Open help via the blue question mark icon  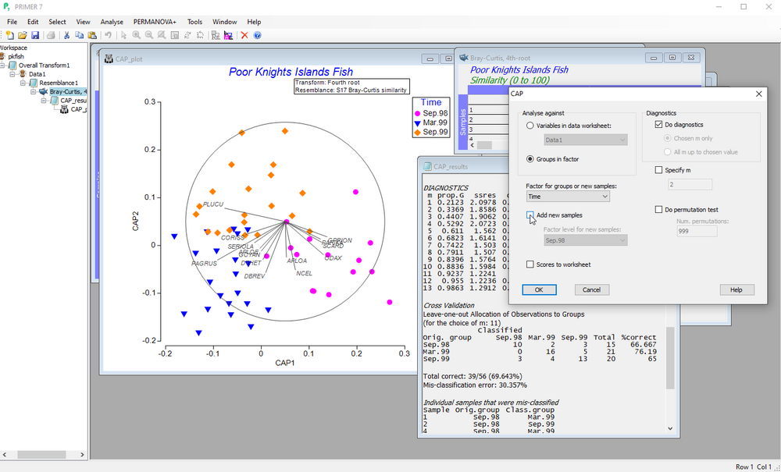point(258,35)
